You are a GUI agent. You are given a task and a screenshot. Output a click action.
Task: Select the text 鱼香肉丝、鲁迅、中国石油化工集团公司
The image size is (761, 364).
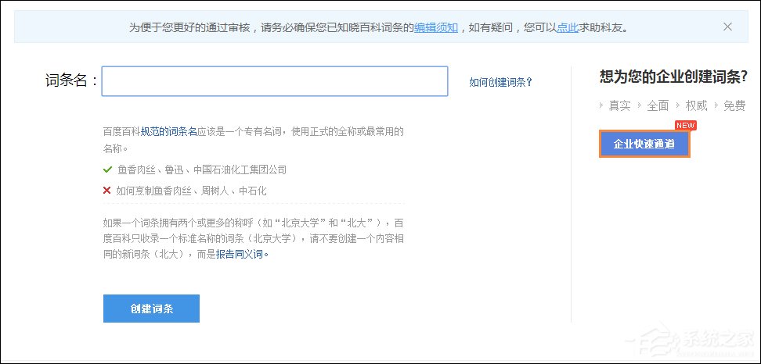[x=202, y=170]
